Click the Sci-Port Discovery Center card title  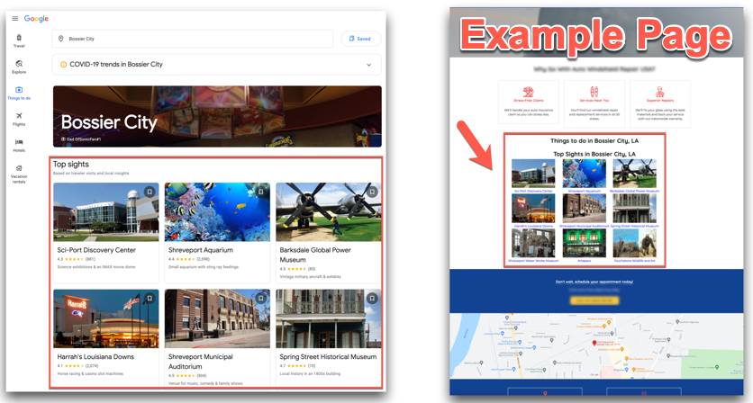pos(96,250)
